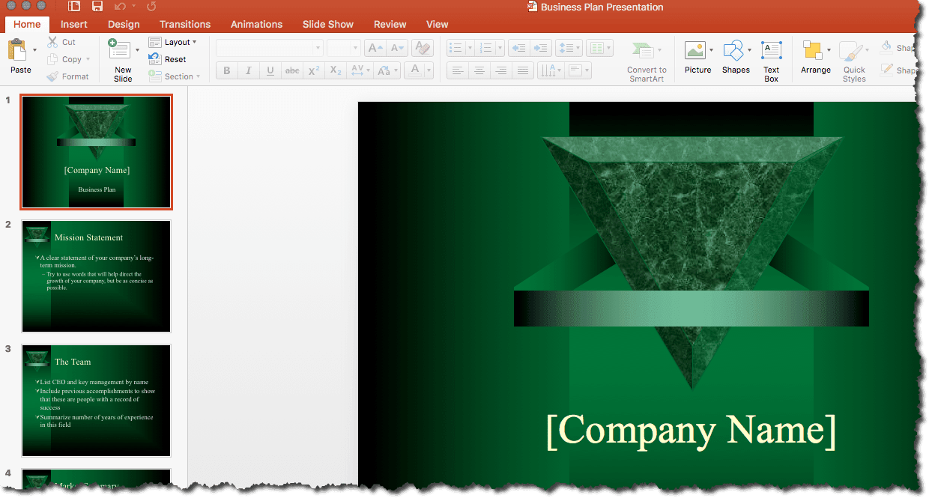The width and height of the screenshot is (929, 498).
Task: Open the font name combo box
Action: 270,49
